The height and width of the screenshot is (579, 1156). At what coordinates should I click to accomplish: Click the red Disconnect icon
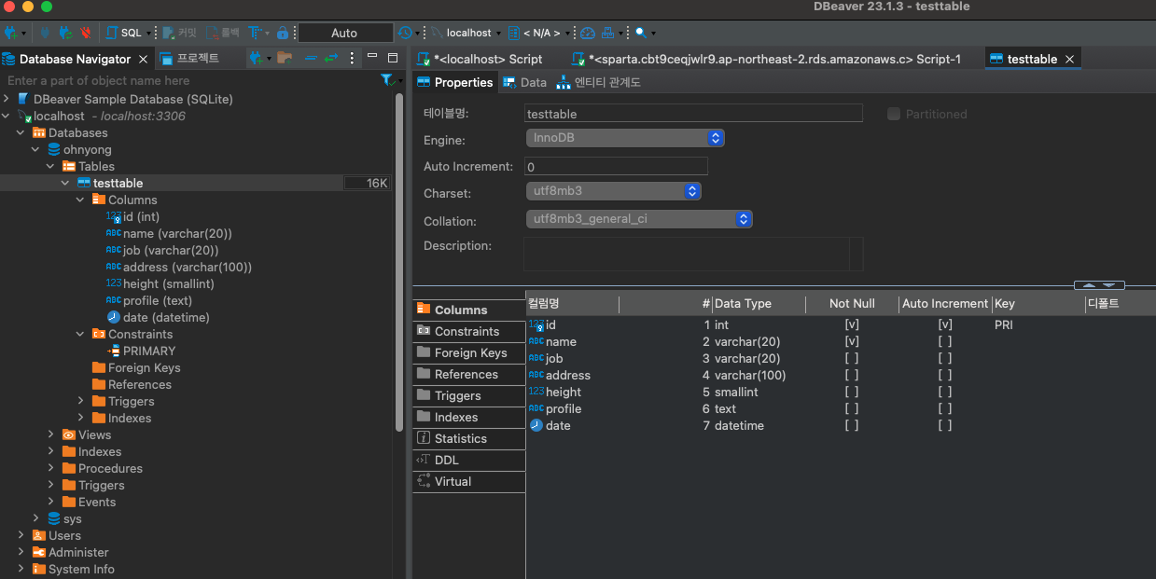coord(85,33)
